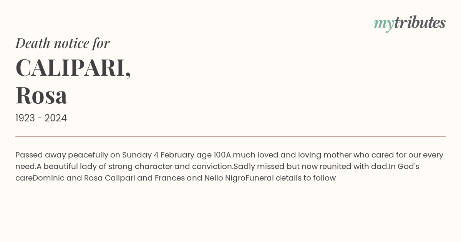Viewport: 461px width, 242px height.
Task: Click the dash between 1923 and 2024
Action: (x=40, y=119)
